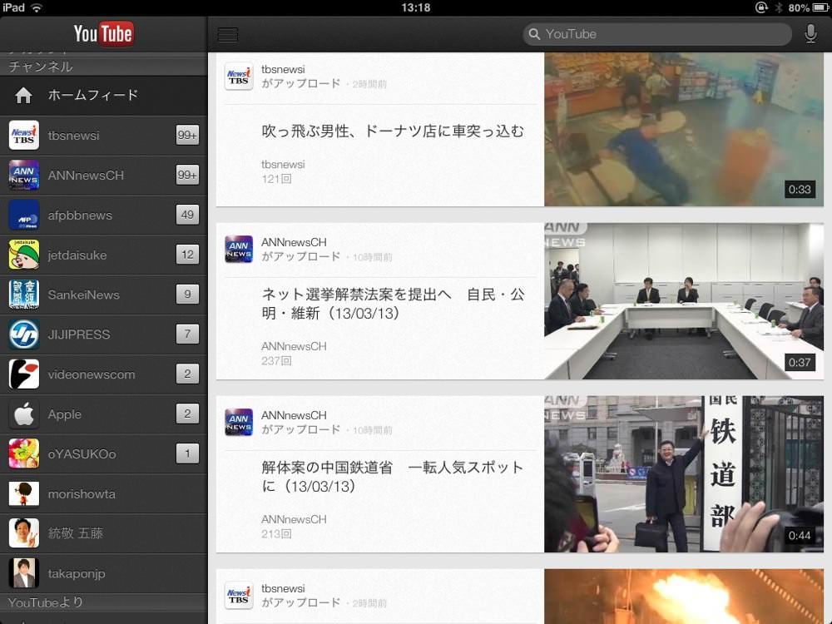Open the ホームフィード home icon
Viewport: 832px width, 624px height.
23,96
